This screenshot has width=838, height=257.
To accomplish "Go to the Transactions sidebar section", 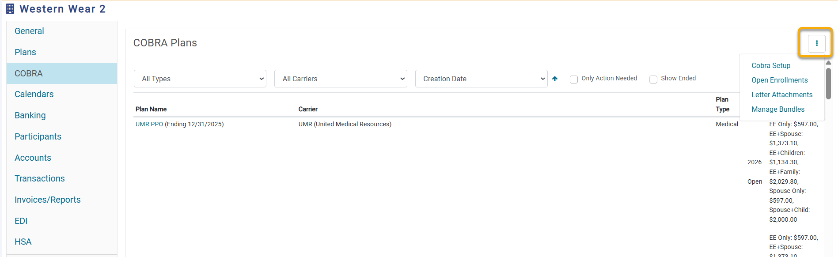I will click(x=40, y=178).
